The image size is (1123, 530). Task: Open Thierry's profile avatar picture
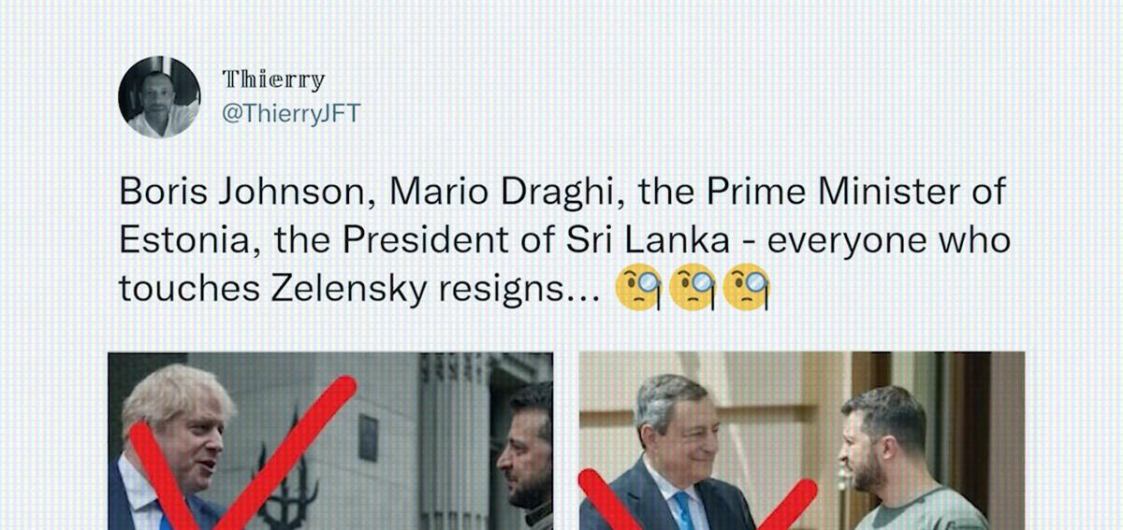tap(159, 97)
